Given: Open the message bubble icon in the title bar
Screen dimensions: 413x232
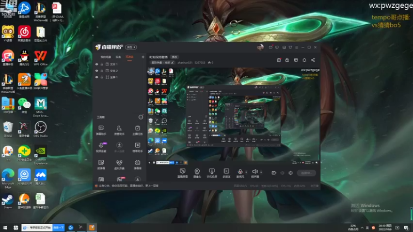Looking at the screenshot, I should [277, 47].
